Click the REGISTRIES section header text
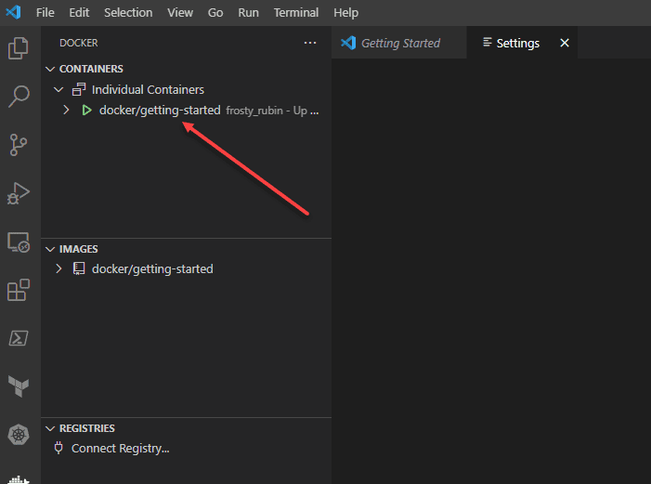 (86, 429)
